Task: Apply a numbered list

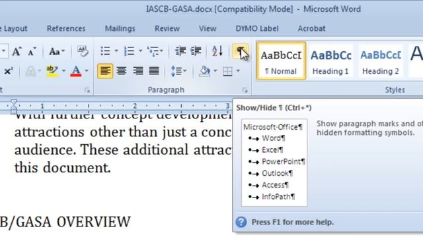Action: (130, 51)
